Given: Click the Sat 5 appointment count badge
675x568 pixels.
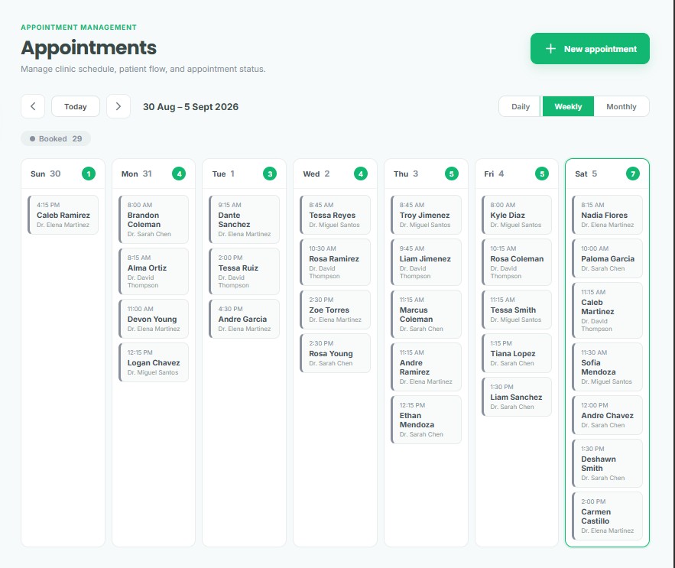Looking at the screenshot, I should click(633, 174).
